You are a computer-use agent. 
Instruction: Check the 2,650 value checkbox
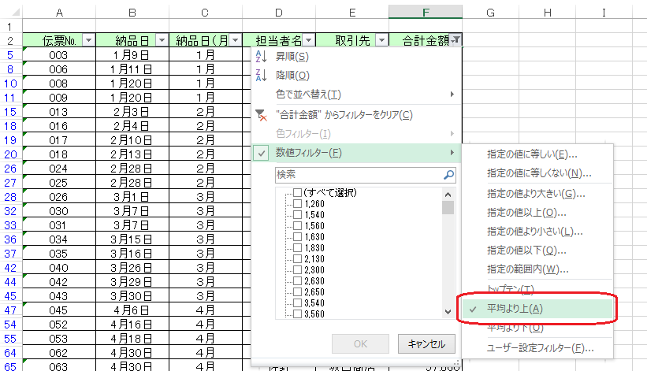click(298, 292)
